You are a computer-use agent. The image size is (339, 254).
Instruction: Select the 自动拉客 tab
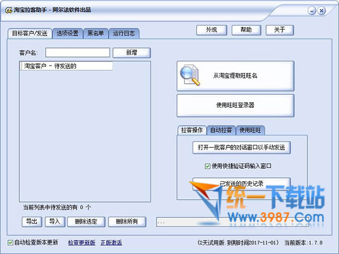tap(221, 130)
